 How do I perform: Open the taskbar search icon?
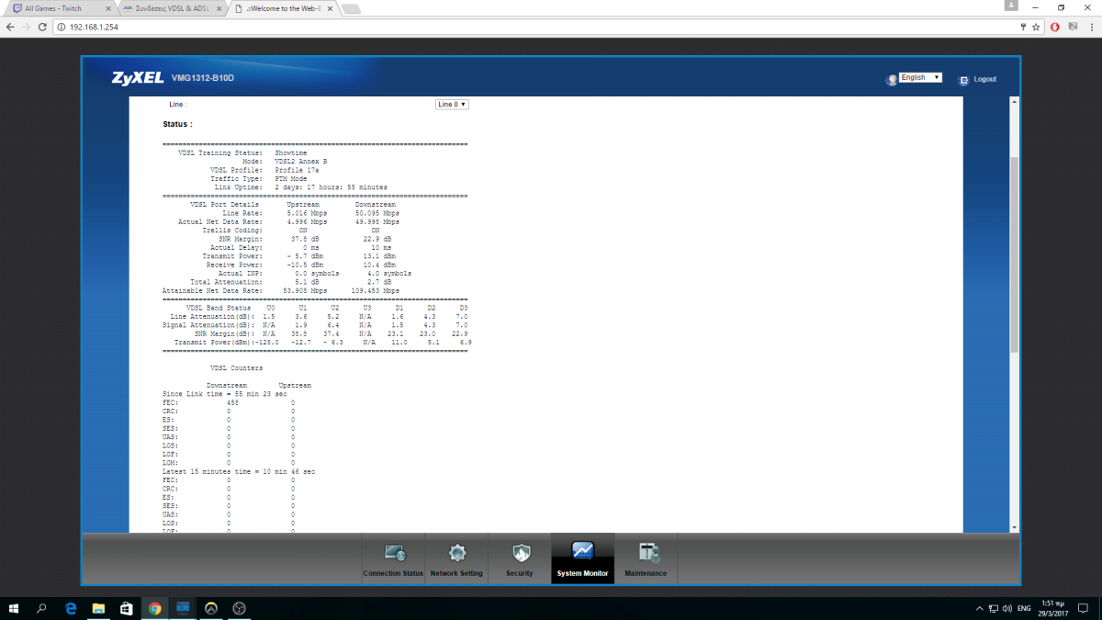point(42,608)
